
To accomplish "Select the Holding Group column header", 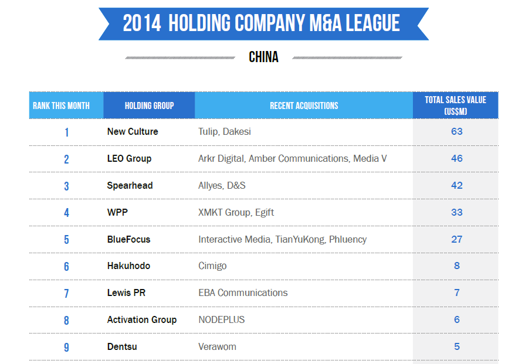I will pyautogui.click(x=149, y=106).
